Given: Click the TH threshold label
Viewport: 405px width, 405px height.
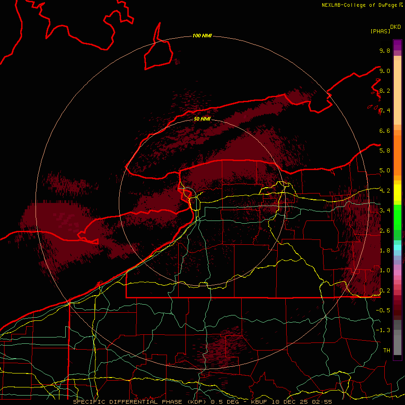Looking at the screenshot, I should point(387,350).
